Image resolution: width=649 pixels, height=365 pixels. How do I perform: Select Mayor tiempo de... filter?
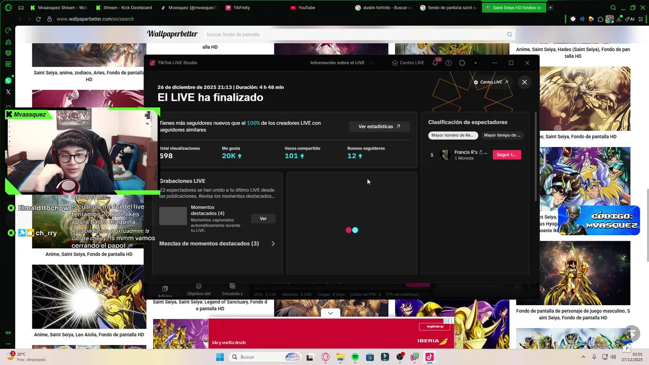coord(502,135)
